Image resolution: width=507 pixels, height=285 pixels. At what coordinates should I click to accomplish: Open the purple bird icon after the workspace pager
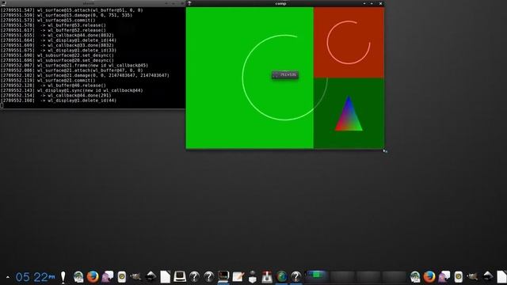tap(444, 277)
